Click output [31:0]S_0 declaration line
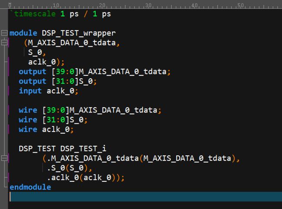 point(58,81)
